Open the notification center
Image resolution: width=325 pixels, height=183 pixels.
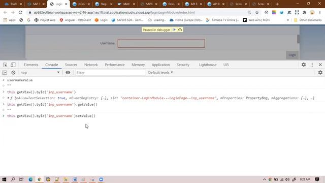(x=317, y=179)
